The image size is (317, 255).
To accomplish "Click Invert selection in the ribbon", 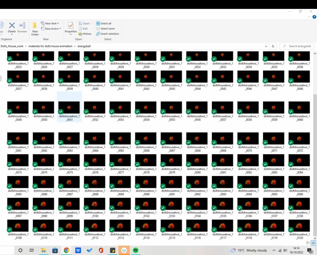I will 107,34.
